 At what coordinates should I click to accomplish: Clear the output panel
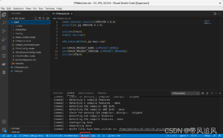(203, 93)
